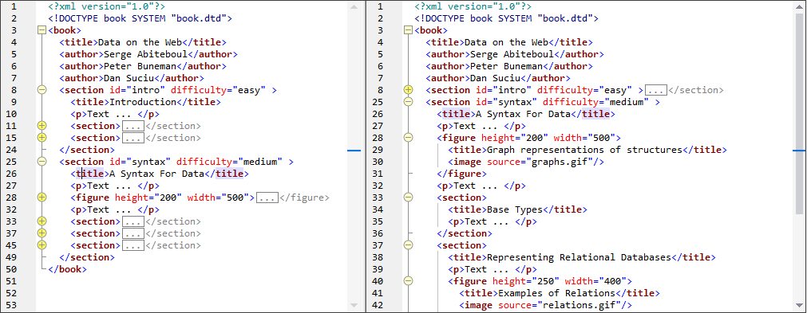
Task: Click ellipsis box on line 33, left pane
Action: (133, 221)
